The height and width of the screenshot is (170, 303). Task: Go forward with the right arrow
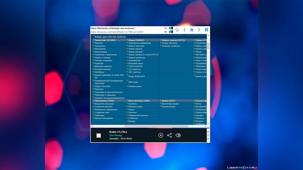pos(199,30)
